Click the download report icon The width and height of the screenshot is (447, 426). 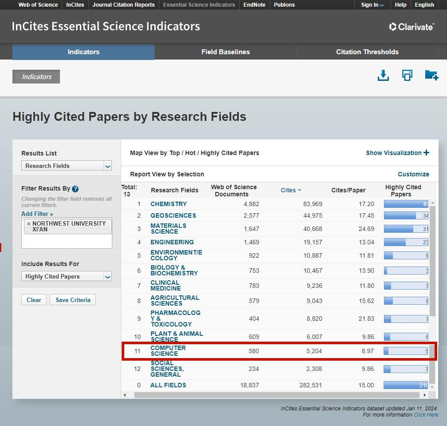[383, 76]
